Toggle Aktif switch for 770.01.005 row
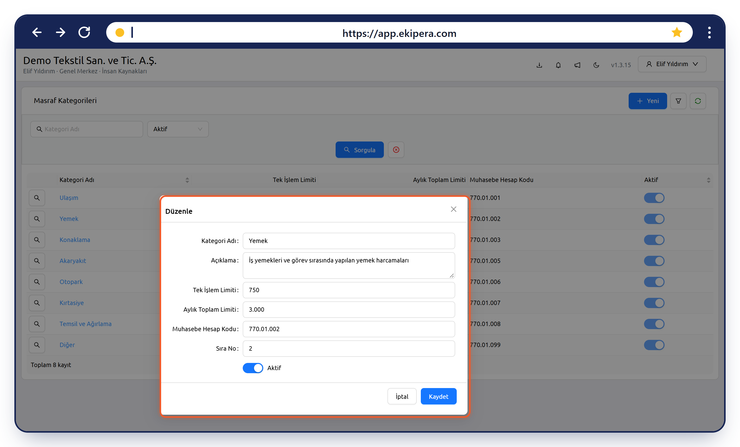 coord(654,261)
